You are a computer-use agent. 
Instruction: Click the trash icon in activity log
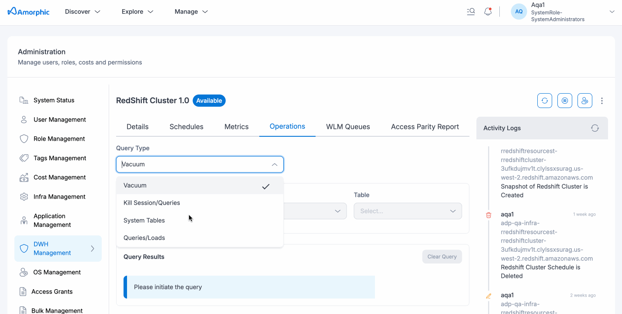(x=488, y=215)
